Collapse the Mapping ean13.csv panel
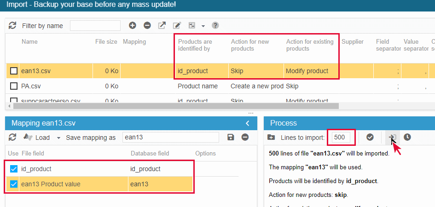 coord(248,123)
